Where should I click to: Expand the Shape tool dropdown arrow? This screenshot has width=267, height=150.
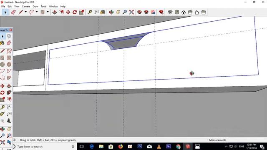point(48,12)
